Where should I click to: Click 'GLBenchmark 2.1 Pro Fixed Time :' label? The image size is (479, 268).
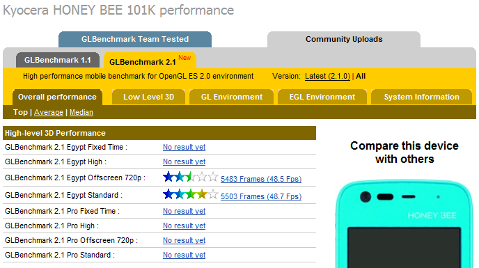tap(63, 211)
